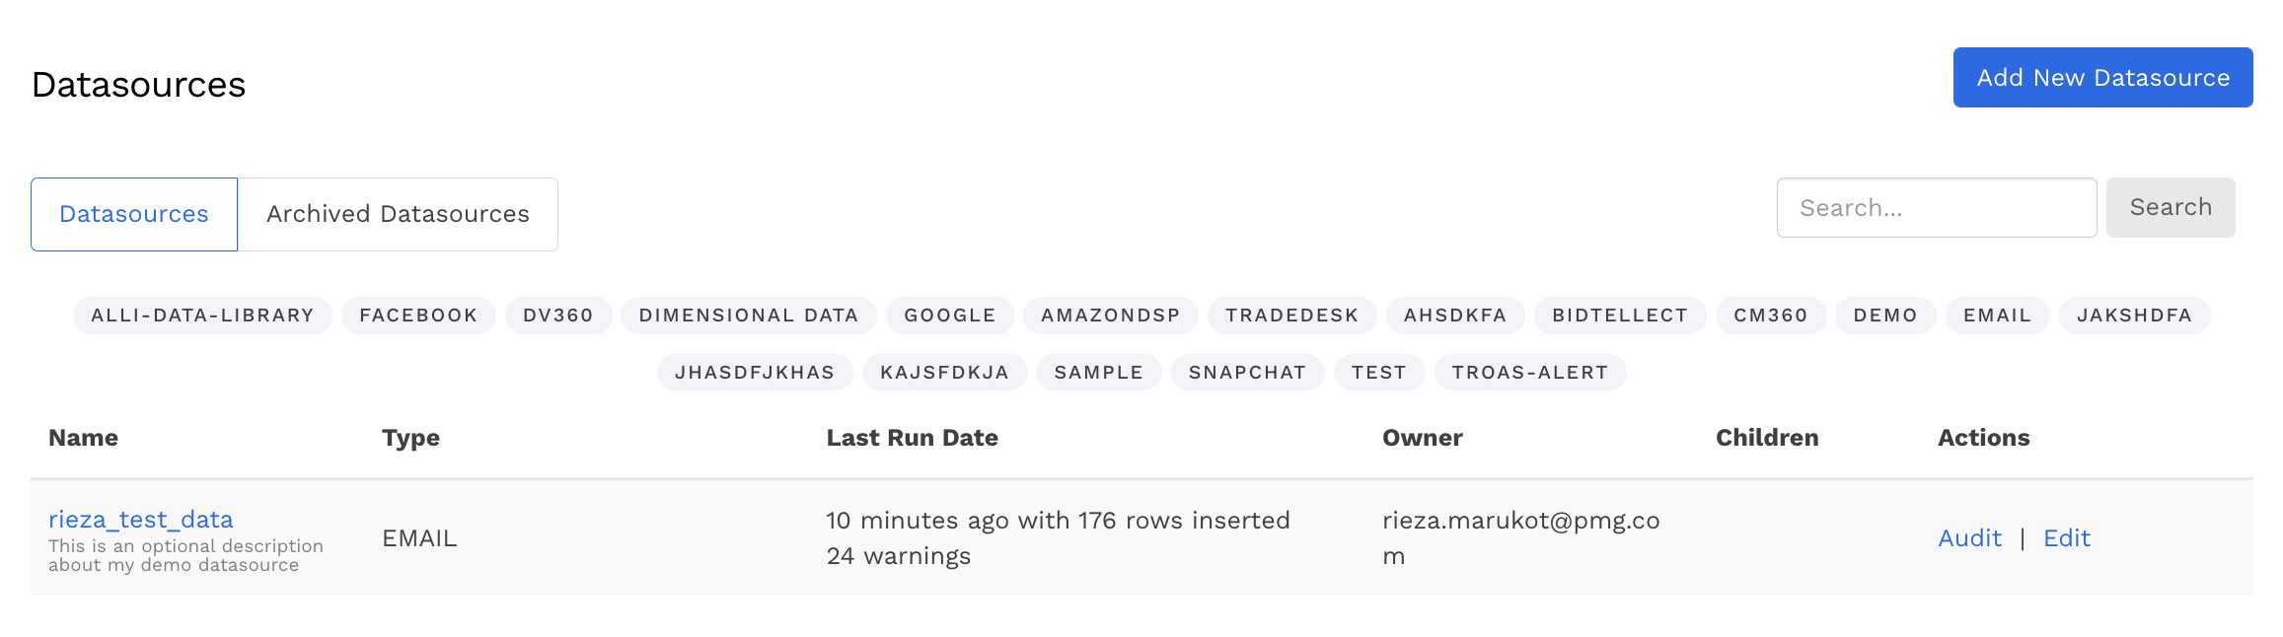The height and width of the screenshot is (637, 2283).
Task: Edit the rieza_test_data datasource
Action: coord(2066,538)
